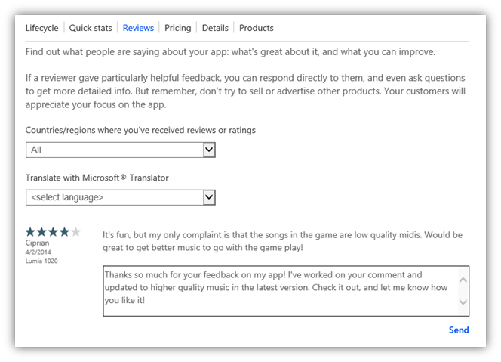Click the reviewer name Ciprian

[x=37, y=243]
